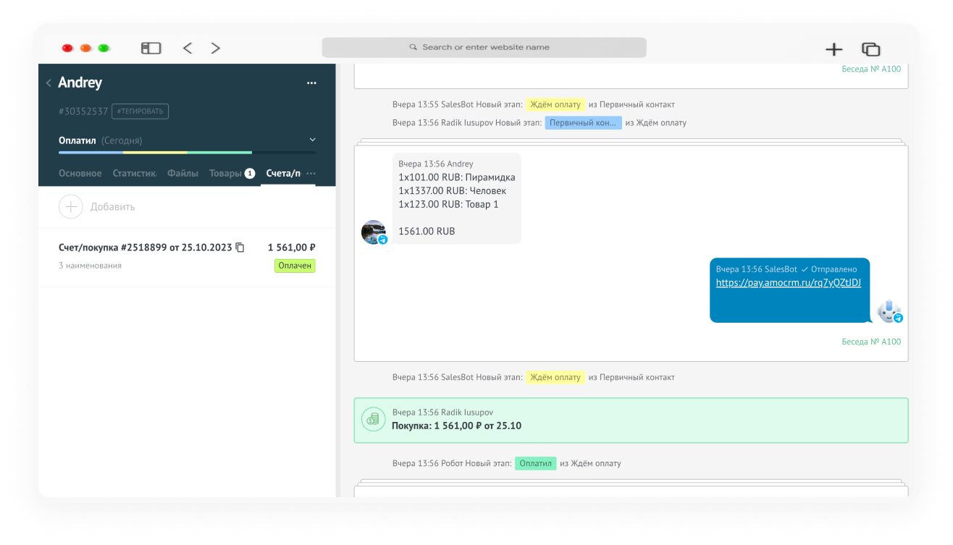Click the browser address search field
Viewport: 953px width, 545px height.
(484, 48)
